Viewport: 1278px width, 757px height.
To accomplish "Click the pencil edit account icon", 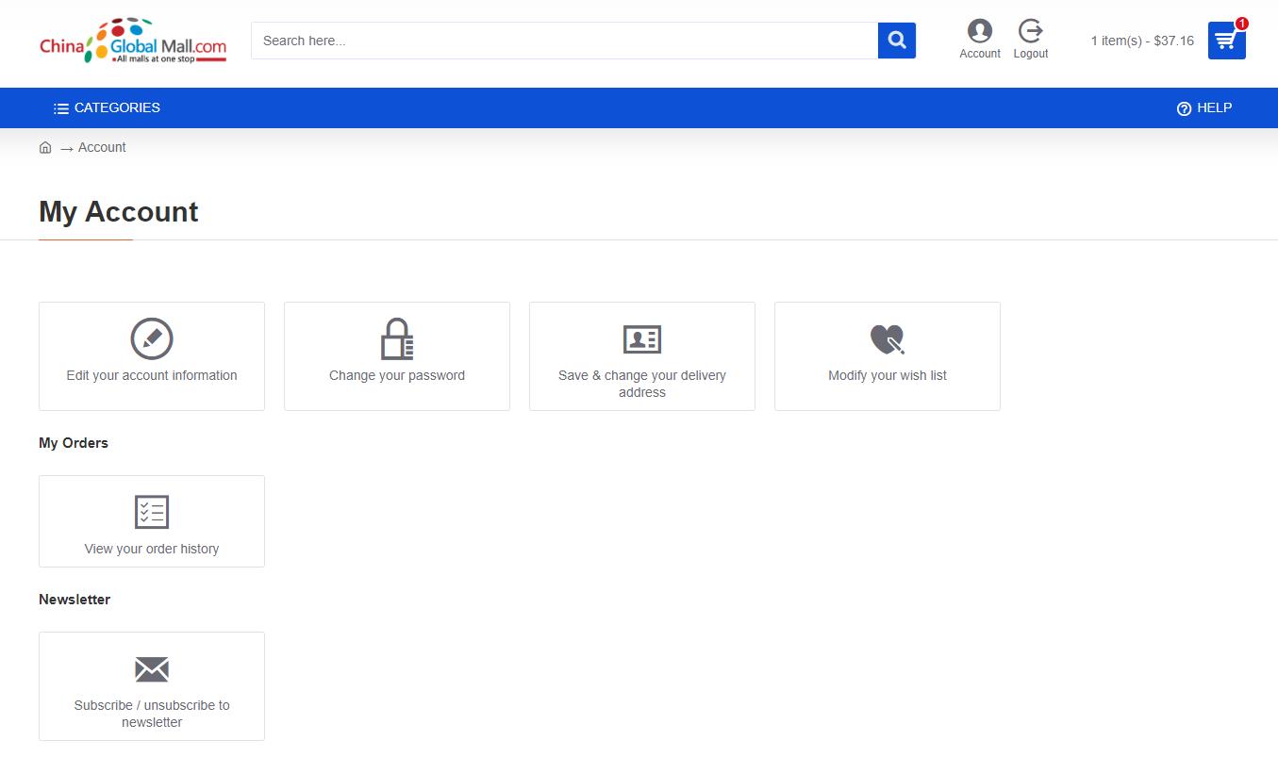I will (152, 338).
